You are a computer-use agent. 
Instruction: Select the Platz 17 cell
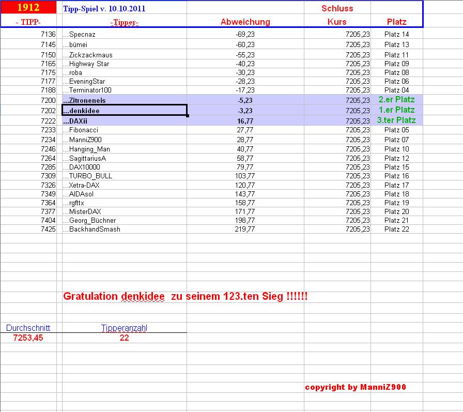[396, 185]
